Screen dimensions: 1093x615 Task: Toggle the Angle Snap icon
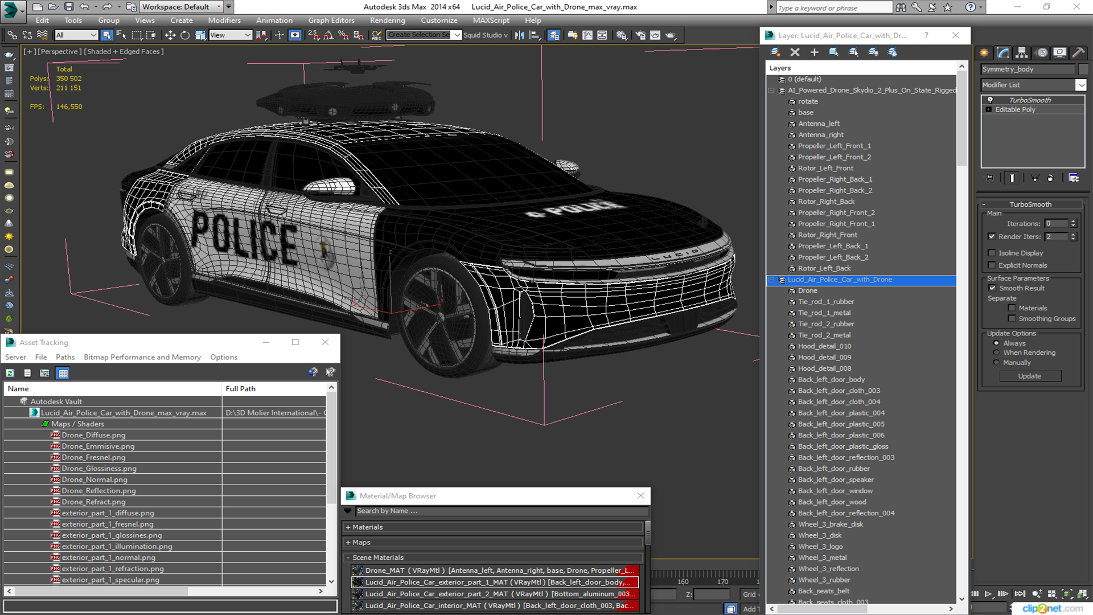(x=328, y=35)
